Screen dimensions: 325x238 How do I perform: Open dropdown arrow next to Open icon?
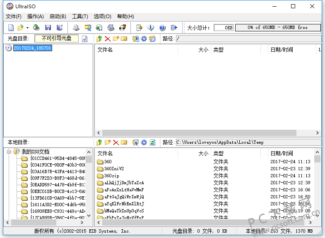tap(27, 28)
